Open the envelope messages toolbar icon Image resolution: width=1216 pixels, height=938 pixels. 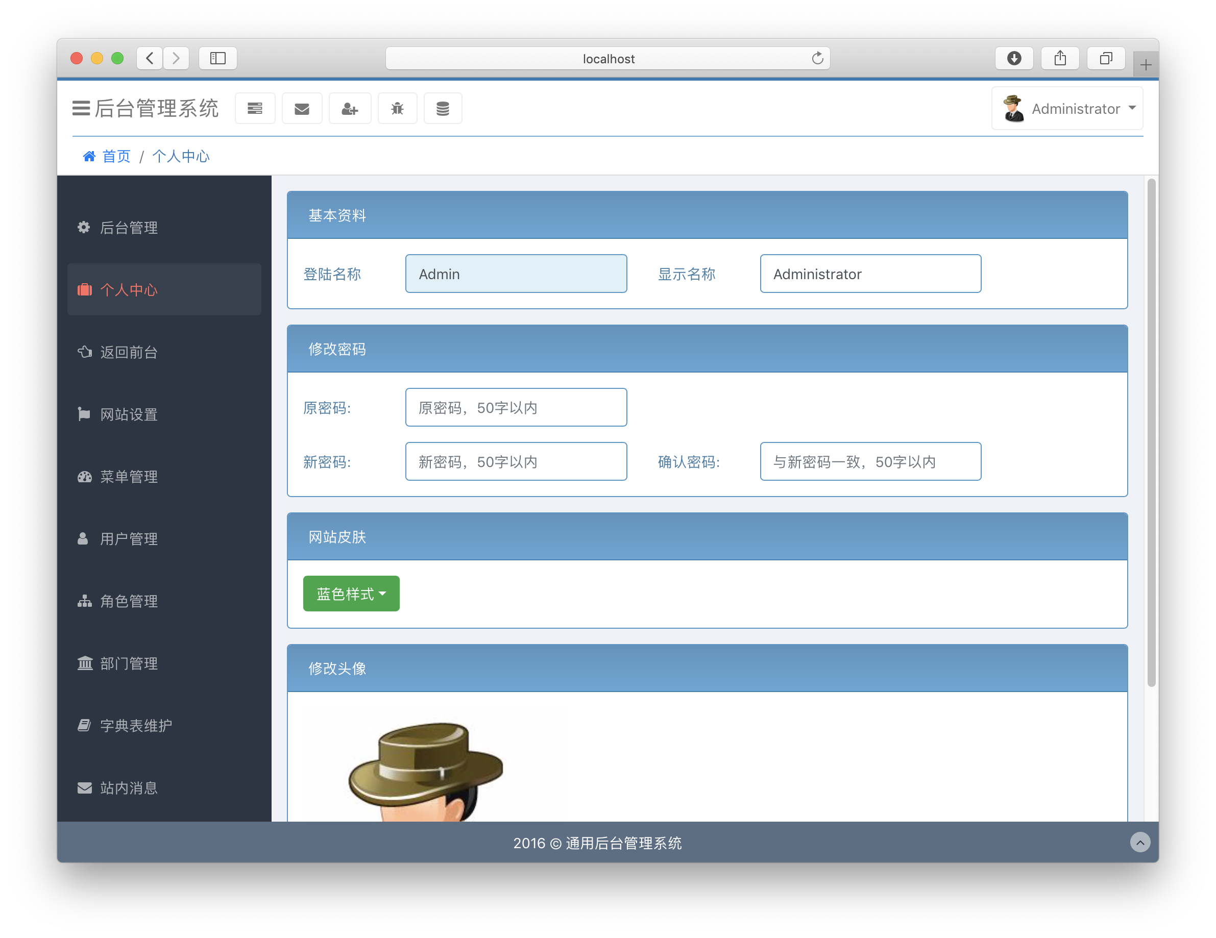point(302,109)
